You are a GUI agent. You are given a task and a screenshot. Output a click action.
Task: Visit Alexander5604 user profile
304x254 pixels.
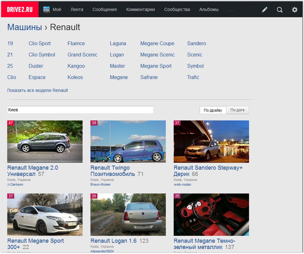pyautogui.click(x=102, y=251)
